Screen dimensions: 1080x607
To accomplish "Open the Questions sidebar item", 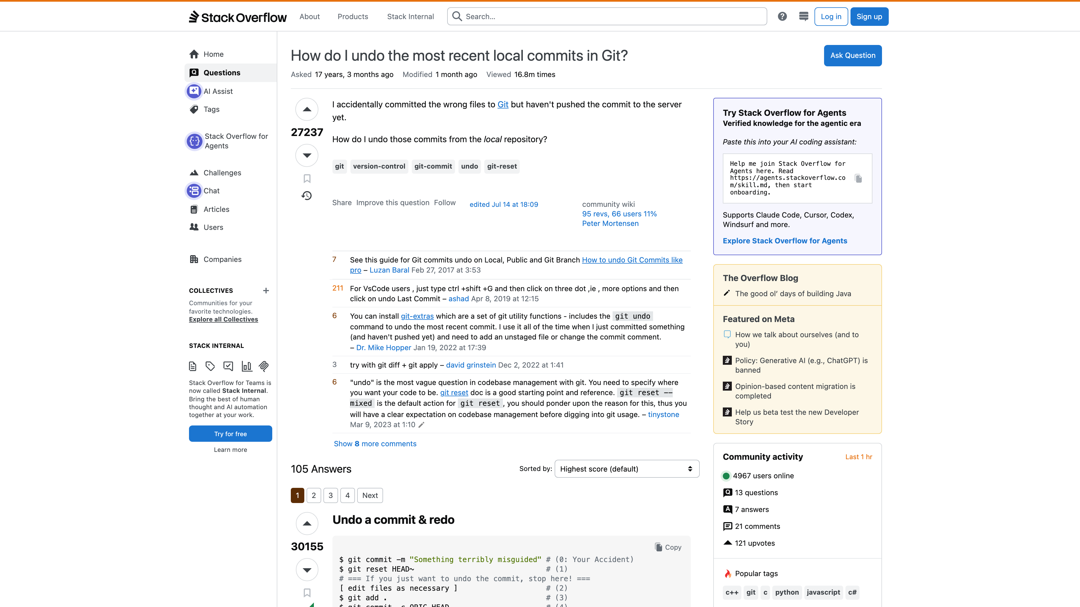I will [x=231, y=73].
